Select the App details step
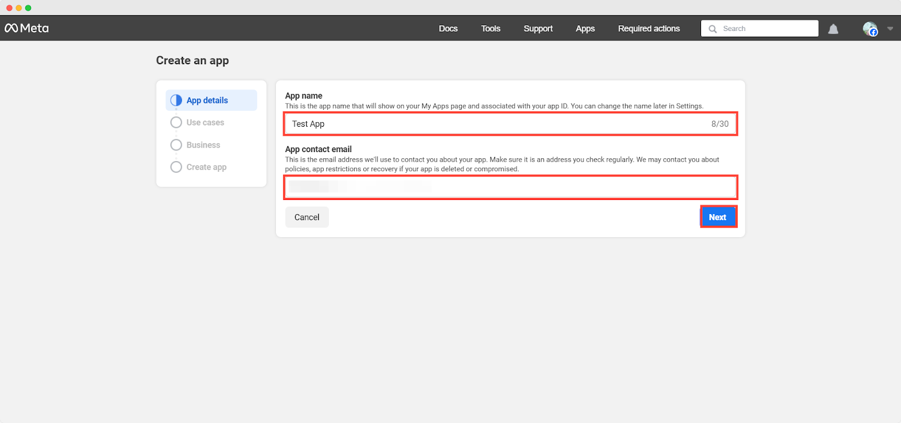Viewport: 901px width, 423px height. (x=211, y=100)
